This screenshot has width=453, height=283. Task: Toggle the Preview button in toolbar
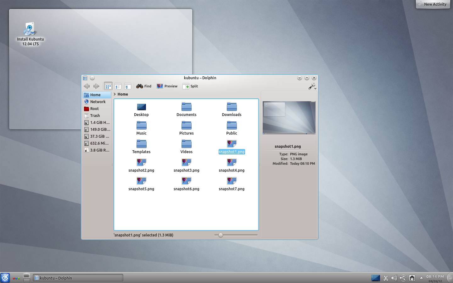167,86
